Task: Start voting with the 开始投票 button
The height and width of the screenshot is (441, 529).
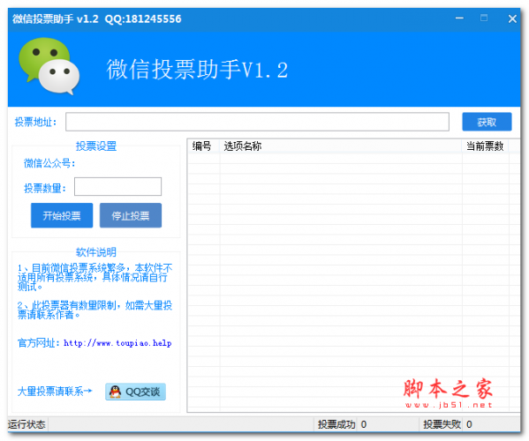Action: pyautogui.click(x=62, y=215)
